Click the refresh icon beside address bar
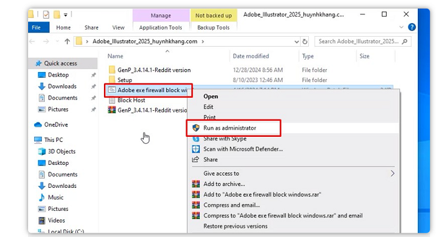 305,42
